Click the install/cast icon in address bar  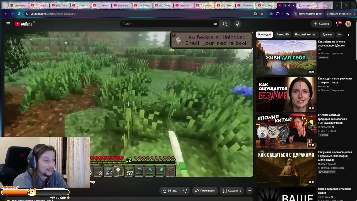tap(256, 14)
